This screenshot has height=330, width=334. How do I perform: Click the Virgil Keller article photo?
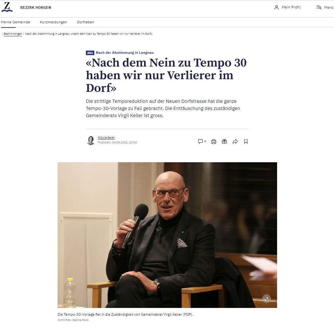point(167,235)
